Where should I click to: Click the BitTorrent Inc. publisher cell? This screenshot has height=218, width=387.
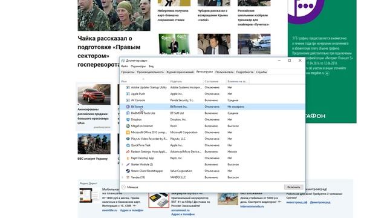(179, 107)
